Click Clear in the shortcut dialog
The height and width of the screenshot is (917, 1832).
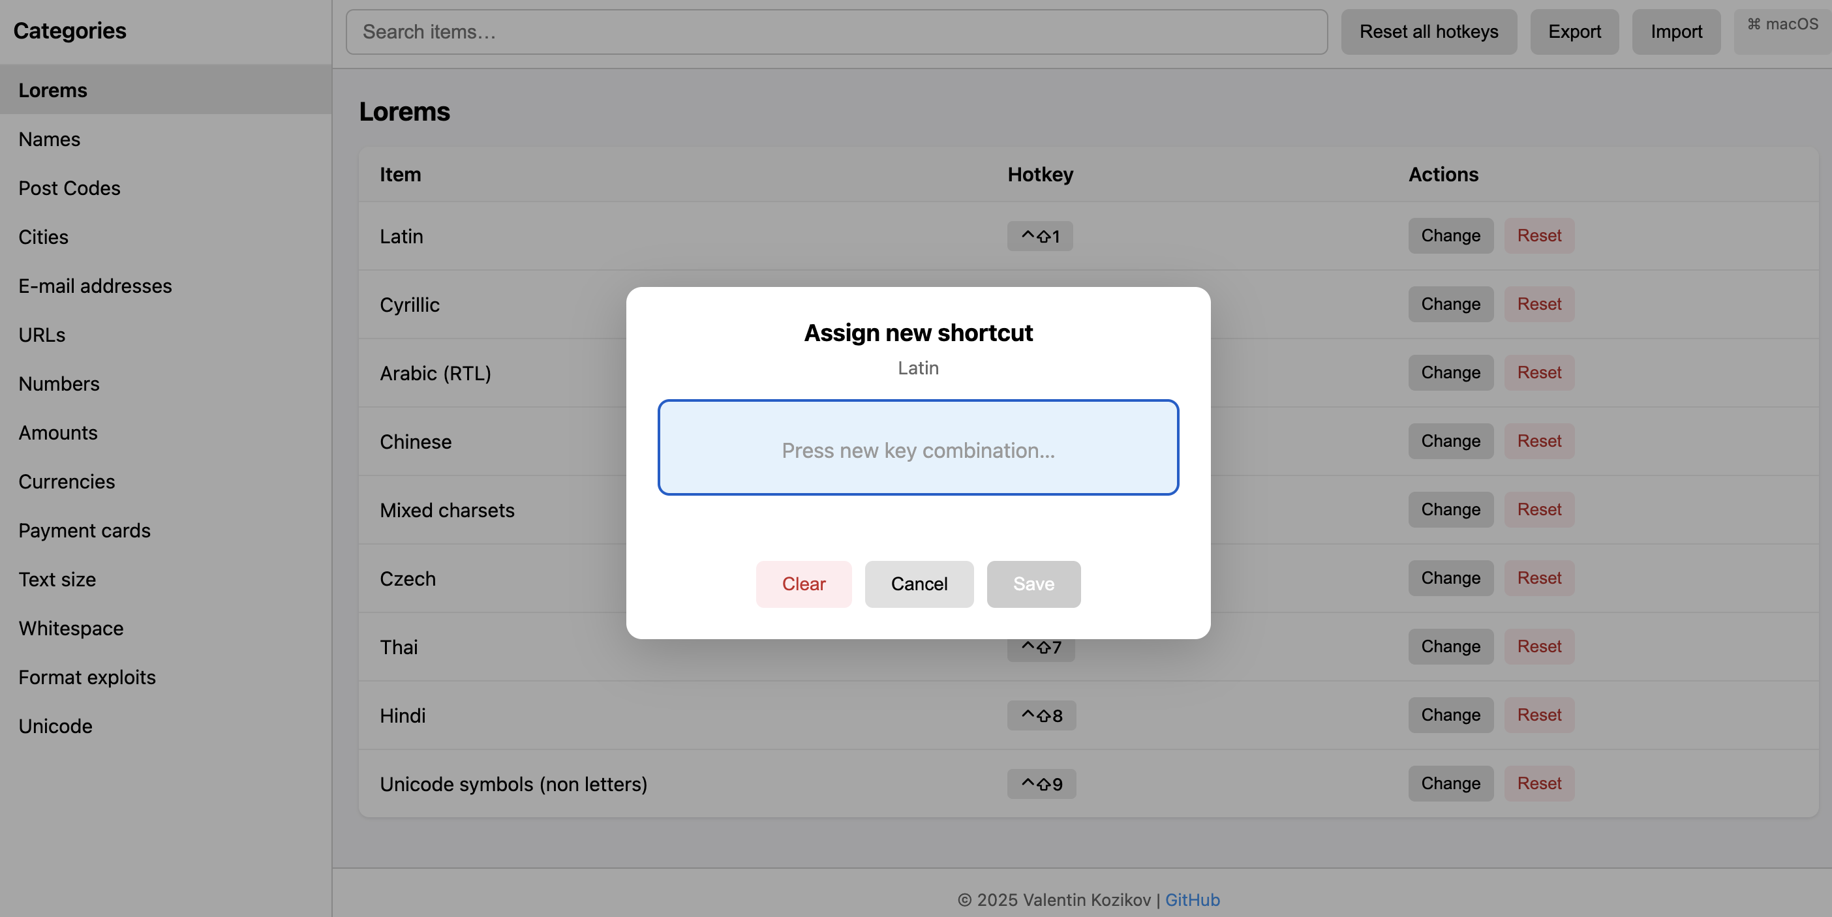(803, 584)
